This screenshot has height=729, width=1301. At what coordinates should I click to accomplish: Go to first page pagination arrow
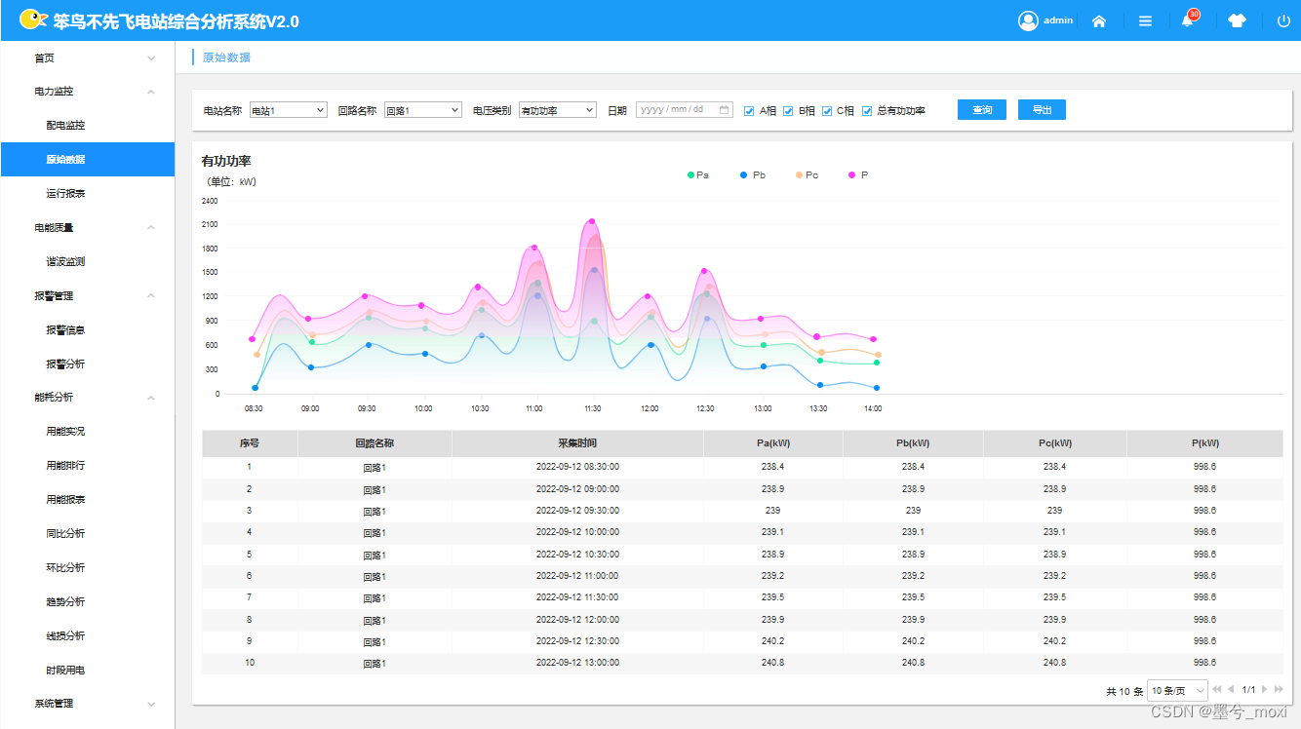pos(1216,689)
